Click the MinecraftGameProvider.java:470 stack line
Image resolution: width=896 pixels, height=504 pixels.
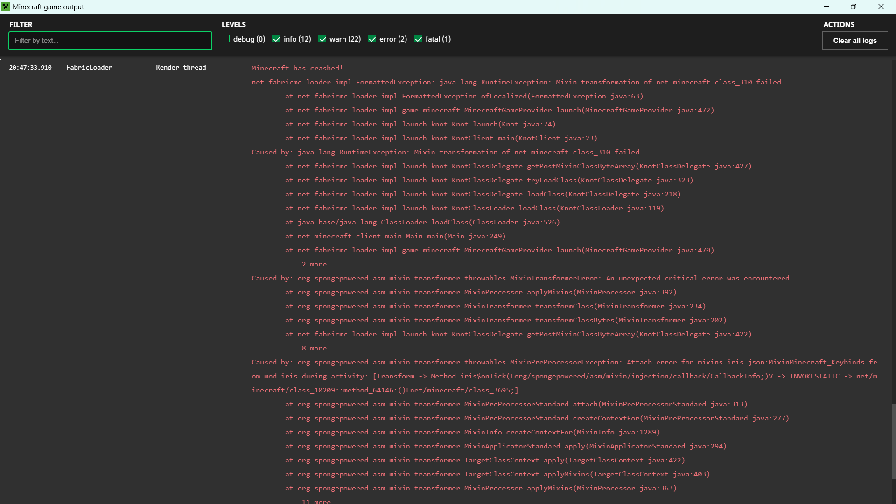pyautogui.click(x=500, y=250)
